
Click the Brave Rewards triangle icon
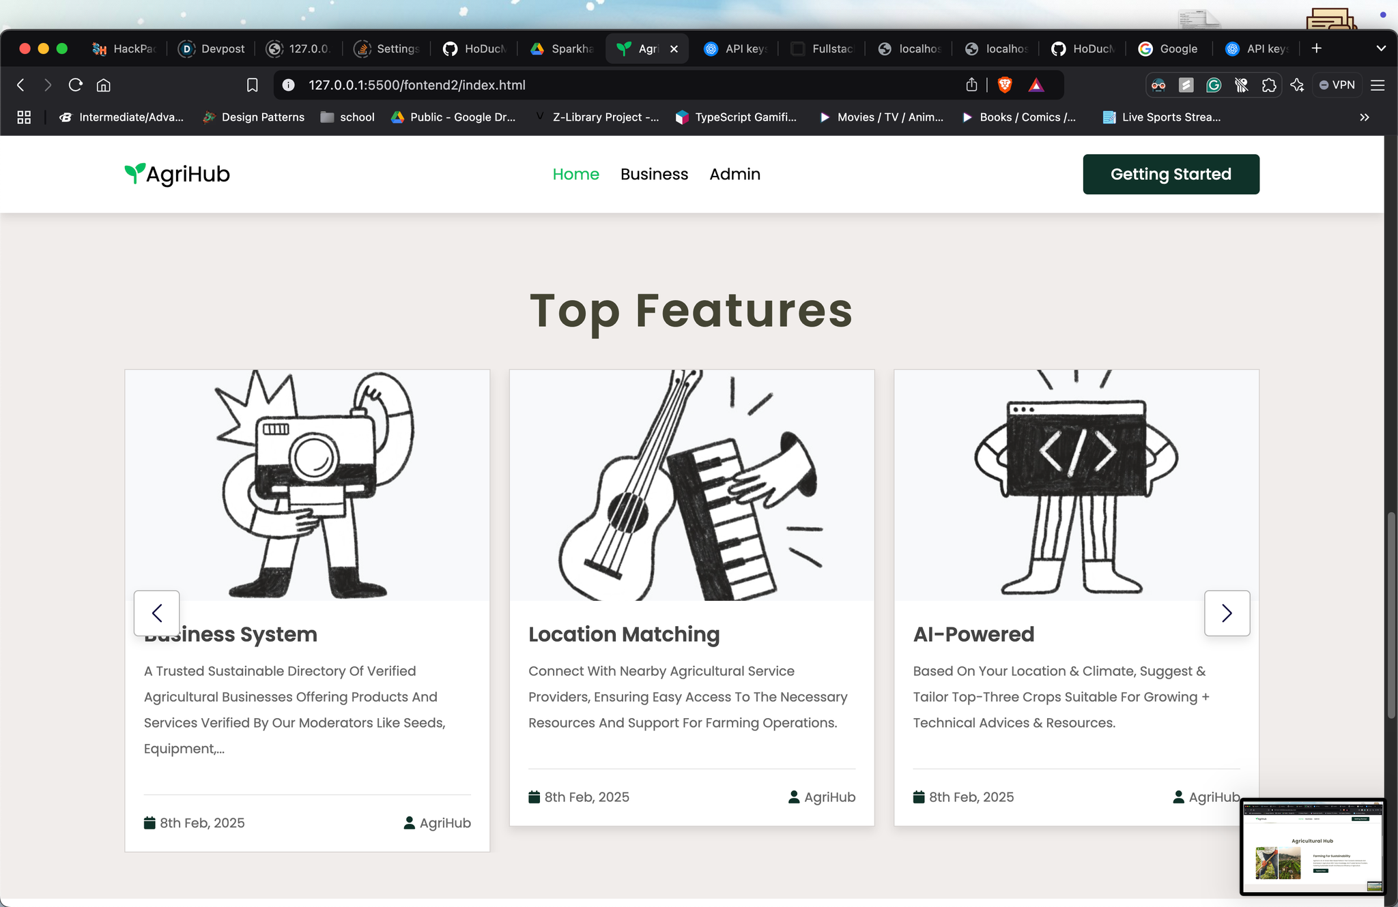(1036, 85)
